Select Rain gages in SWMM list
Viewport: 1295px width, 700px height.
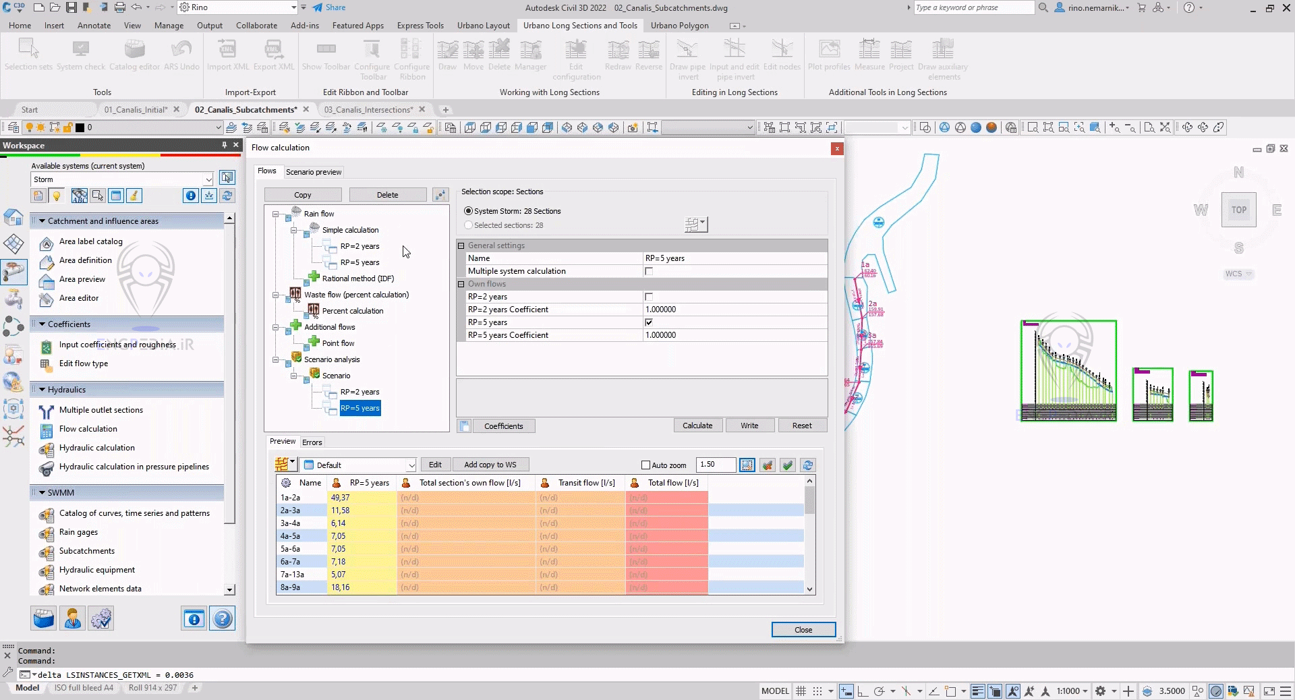(x=78, y=532)
